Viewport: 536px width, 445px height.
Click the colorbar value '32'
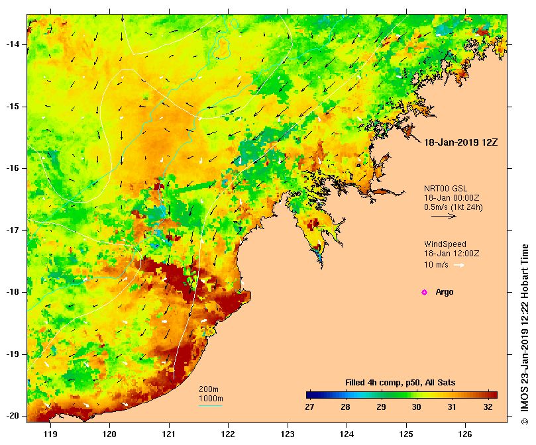point(488,407)
